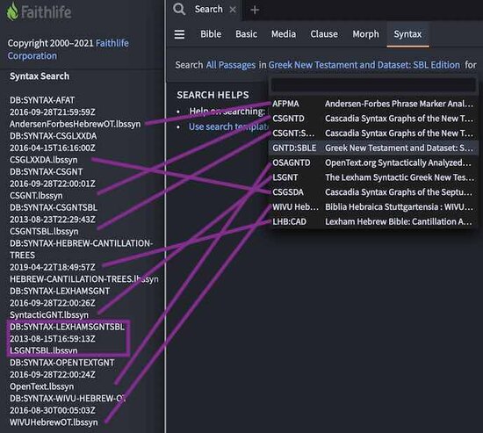
Task: Click DB:SYNTAX-LEXHAMSGNTSBL text
Action: pos(67,327)
